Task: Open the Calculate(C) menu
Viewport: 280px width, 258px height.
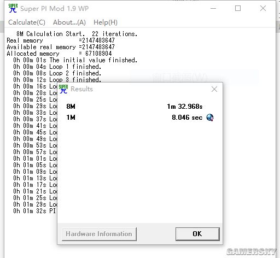Action: click(x=27, y=22)
